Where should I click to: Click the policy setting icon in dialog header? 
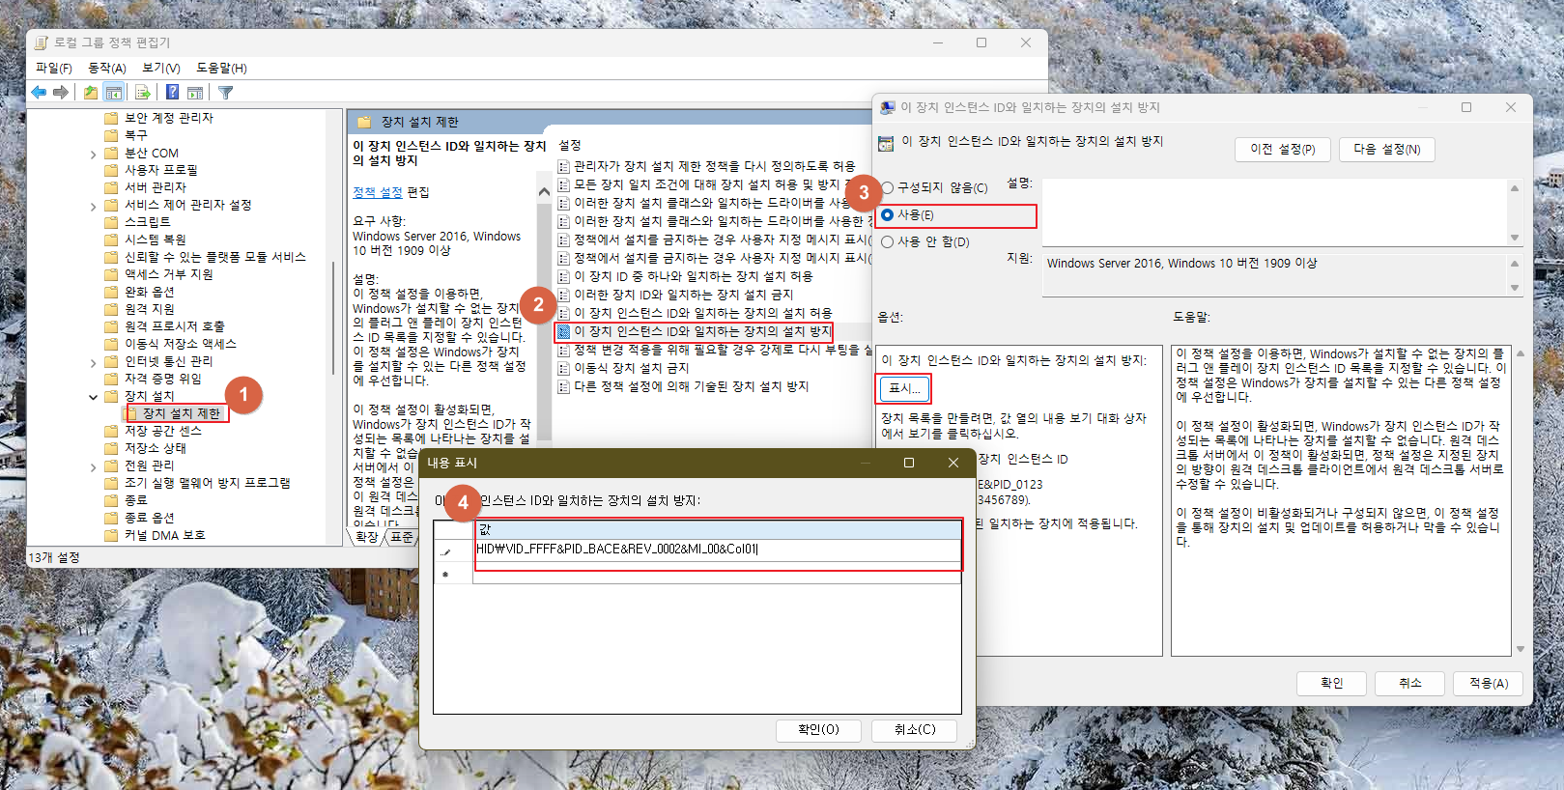click(886, 143)
